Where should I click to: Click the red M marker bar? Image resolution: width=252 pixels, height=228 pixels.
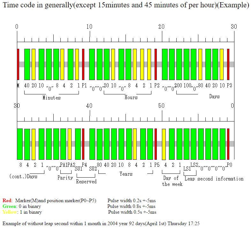pyautogui.click(x=18, y=64)
